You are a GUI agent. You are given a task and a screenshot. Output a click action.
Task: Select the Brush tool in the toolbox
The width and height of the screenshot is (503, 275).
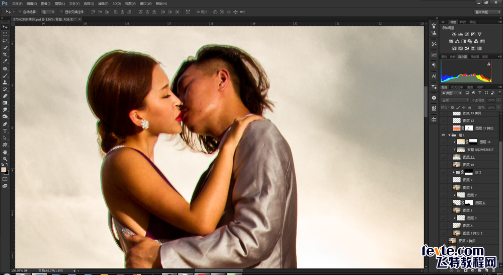(5, 76)
